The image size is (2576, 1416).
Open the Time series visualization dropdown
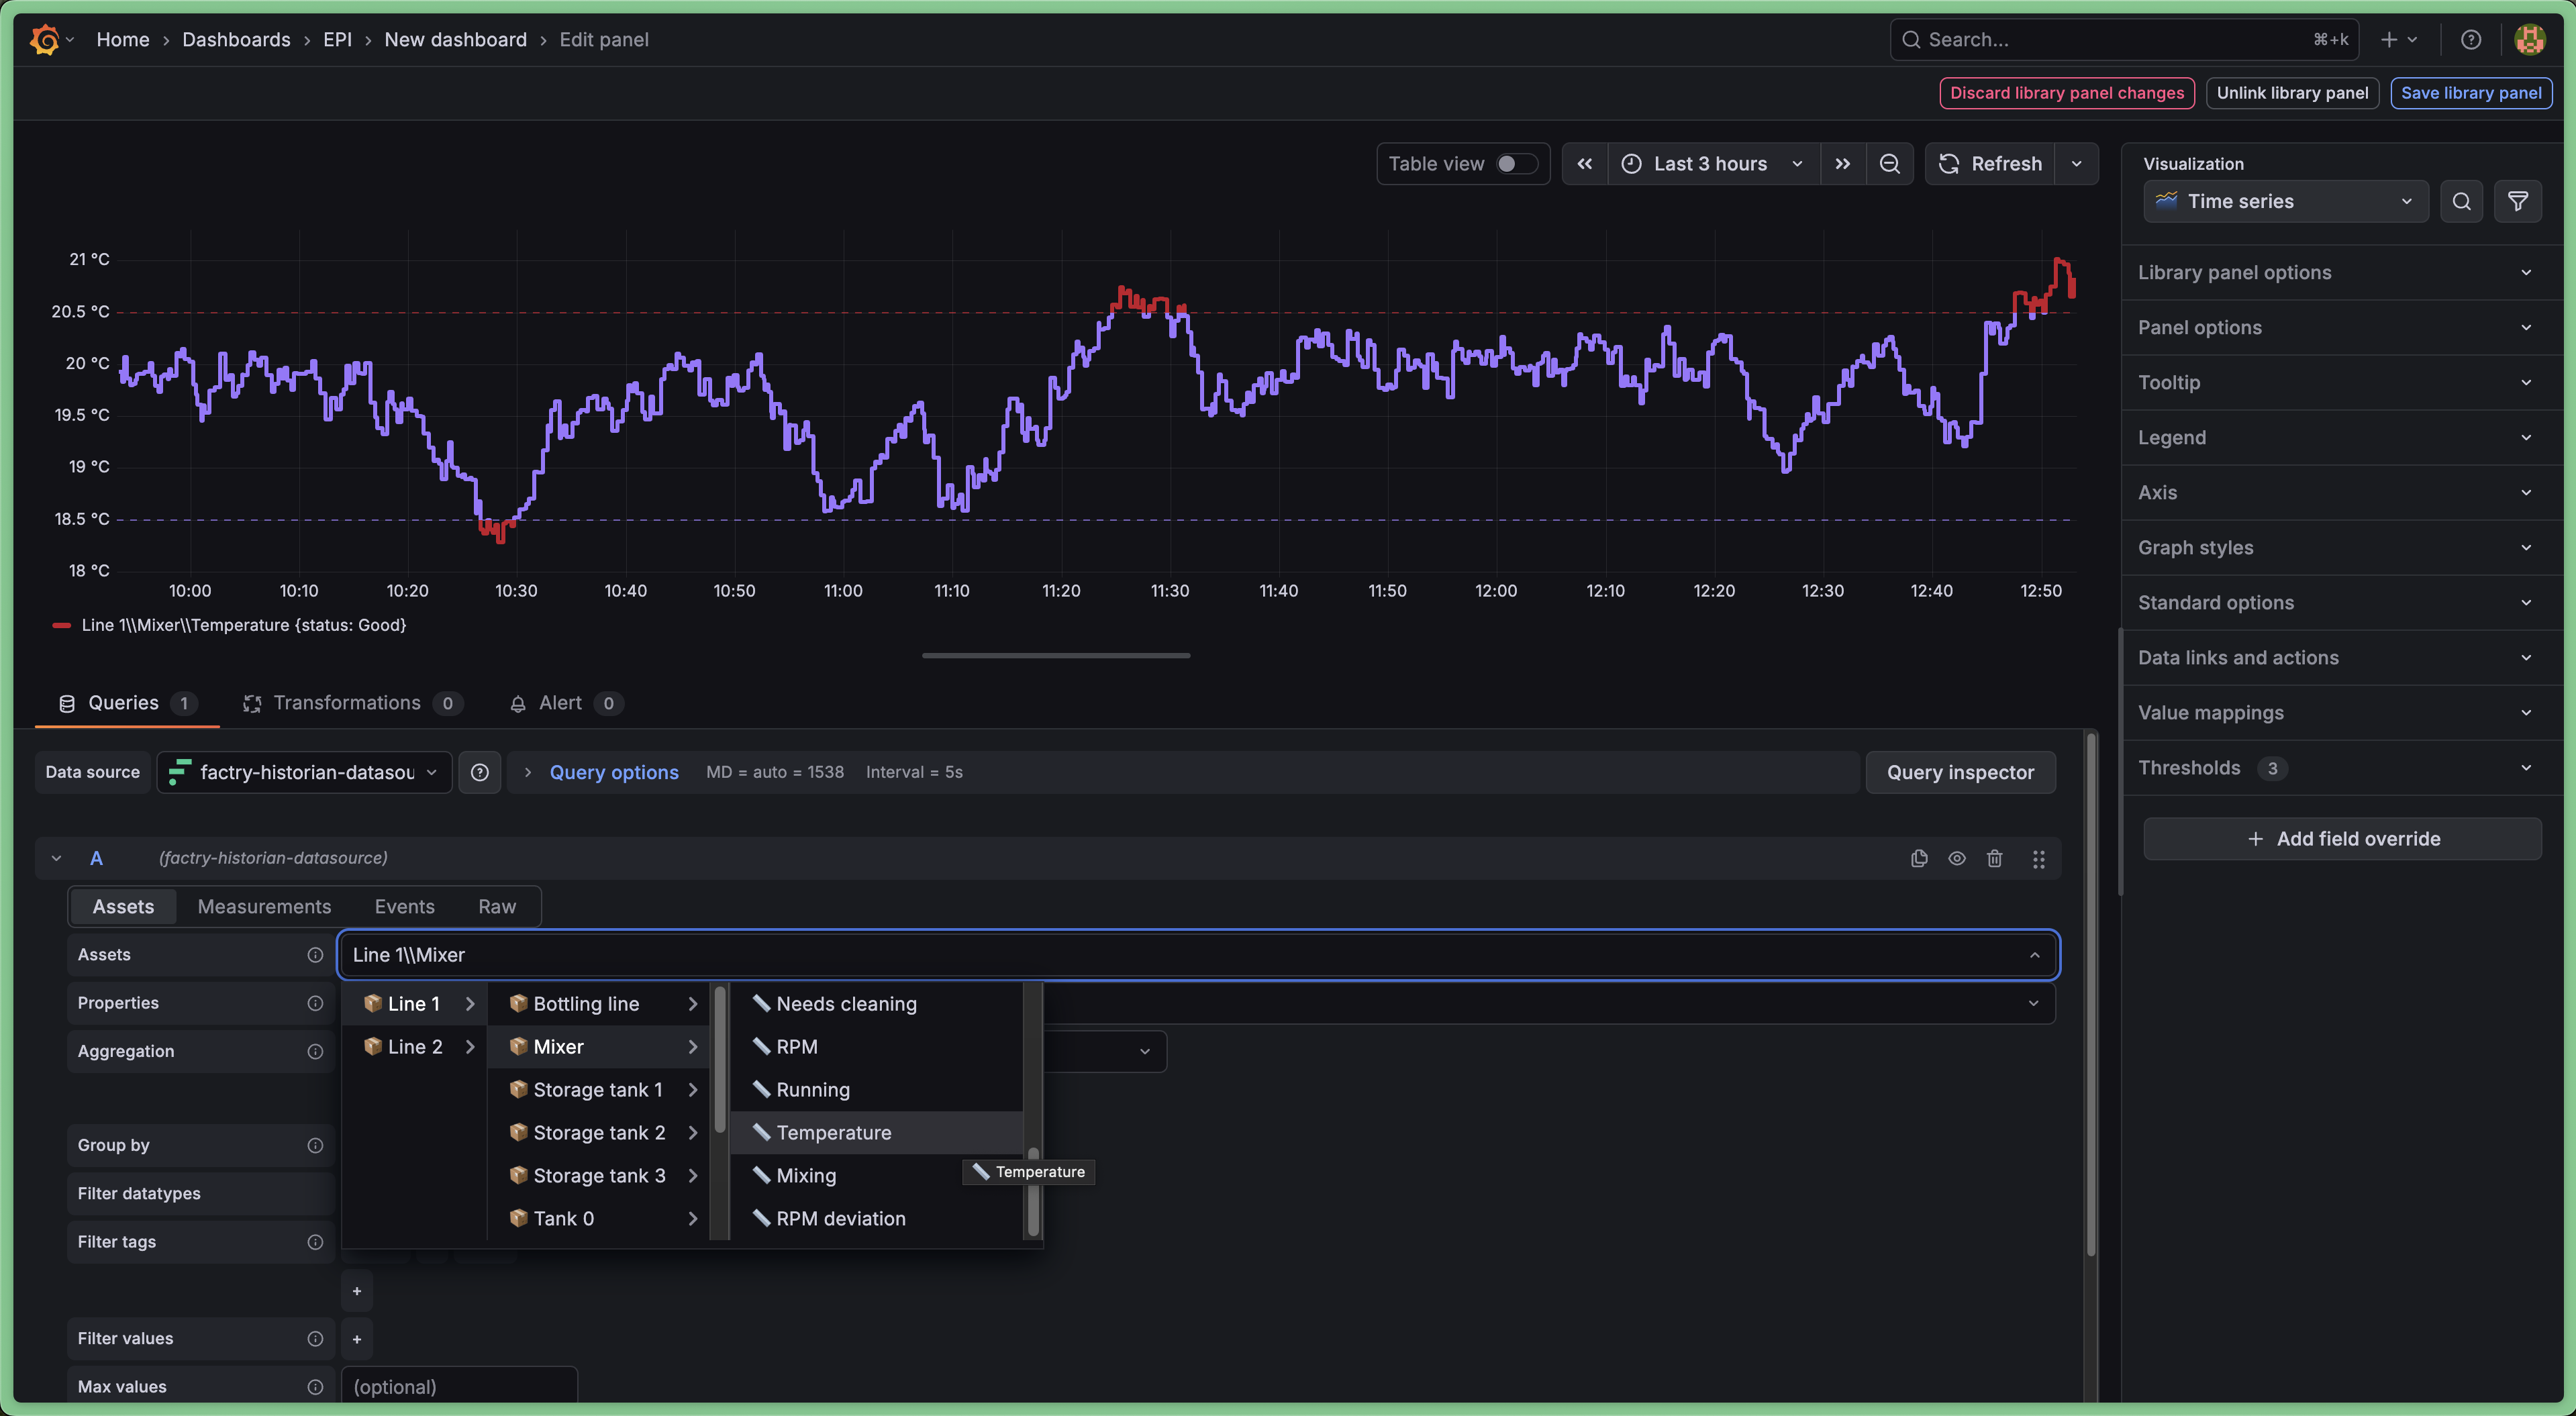pyautogui.click(x=2284, y=202)
